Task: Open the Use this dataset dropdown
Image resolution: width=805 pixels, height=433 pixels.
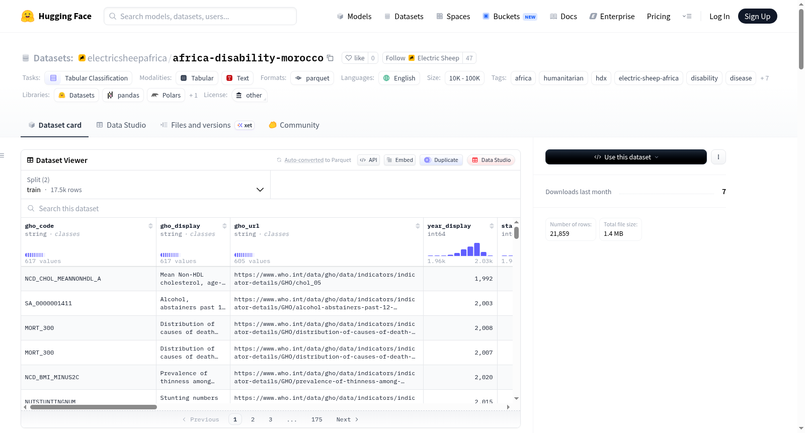Action: pyautogui.click(x=626, y=157)
